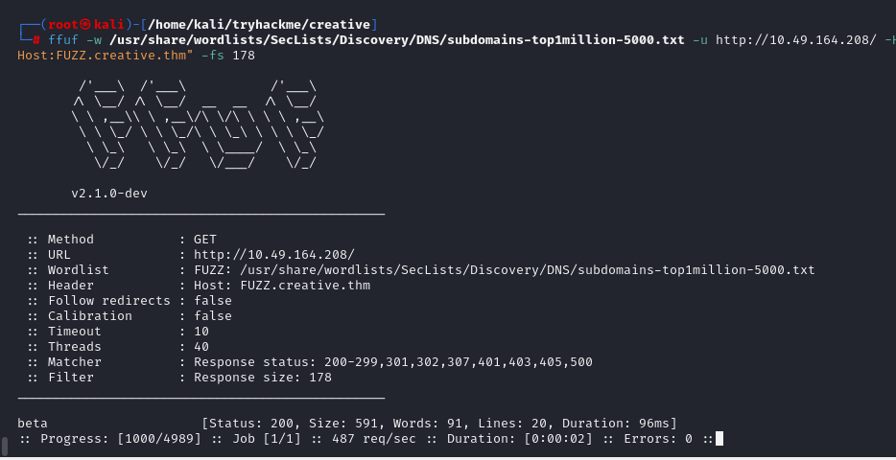The height and width of the screenshot is (460, 896).
Task: Click the Wordlist FUZZ path in config
Action: pyautogui.click(x=504, y=270)
